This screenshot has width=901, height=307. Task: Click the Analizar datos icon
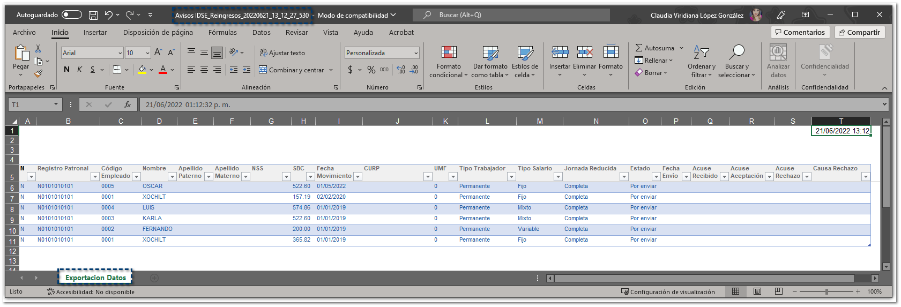click(778, 53)
